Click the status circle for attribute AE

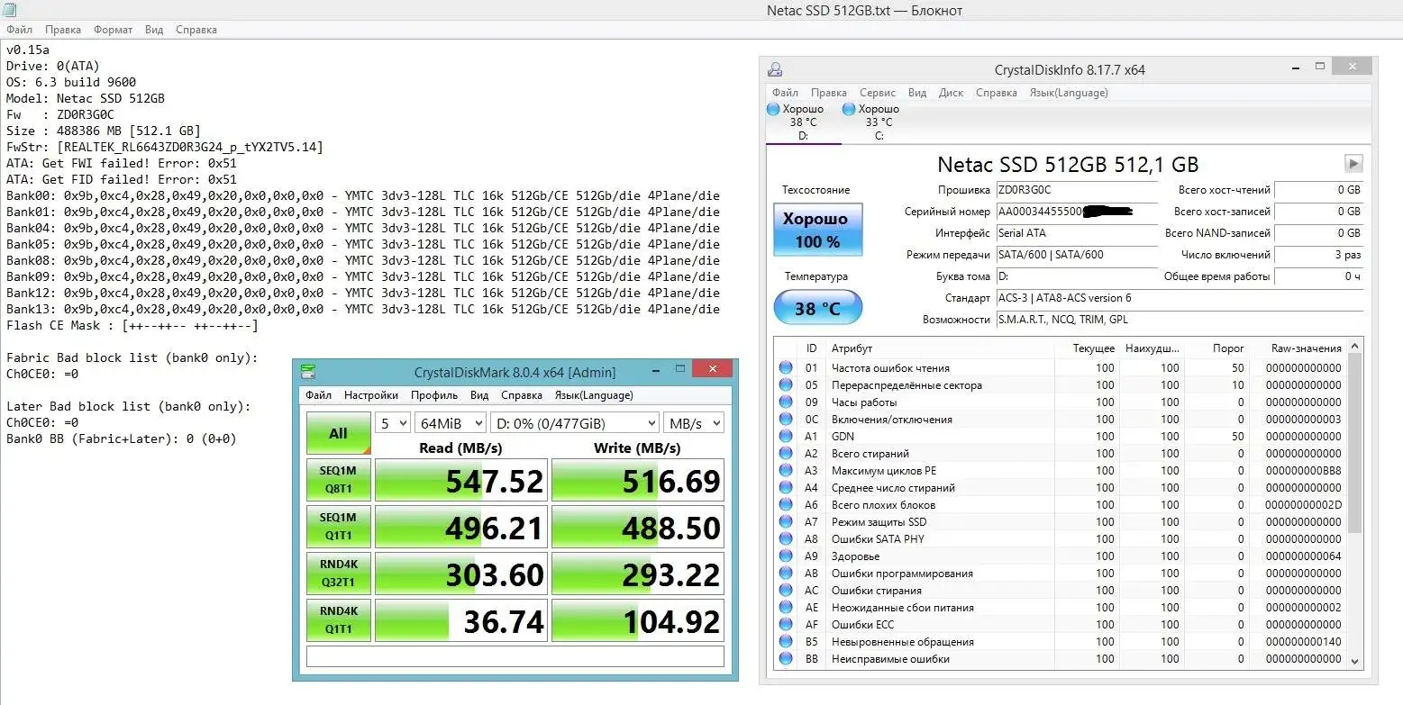786,607
